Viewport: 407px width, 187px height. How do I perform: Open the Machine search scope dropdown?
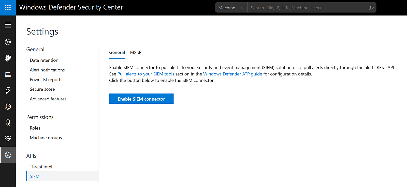point(231,8)
